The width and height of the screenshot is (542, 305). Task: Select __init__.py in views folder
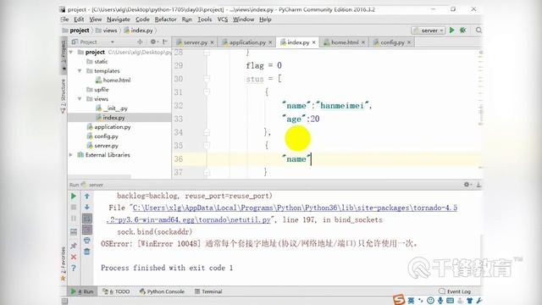tap(112, 108)
